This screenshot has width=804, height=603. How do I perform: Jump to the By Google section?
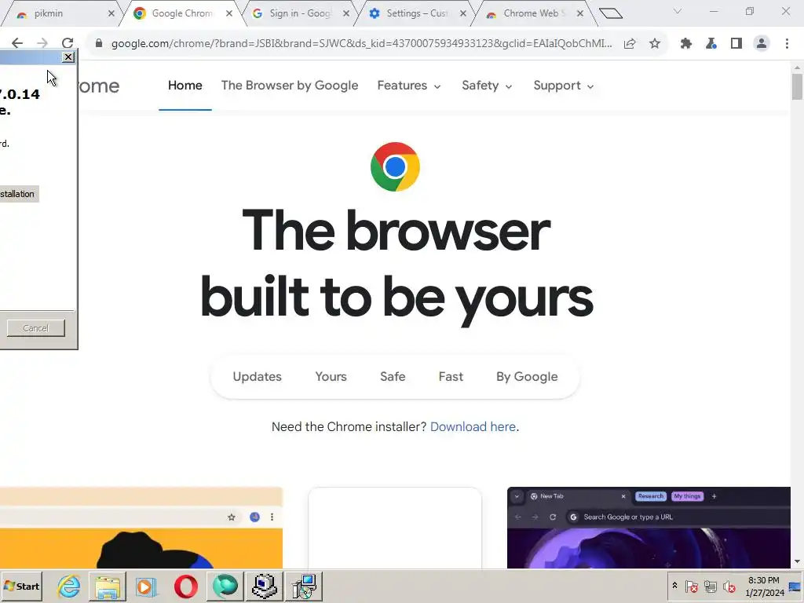click(x=527, y=377)
